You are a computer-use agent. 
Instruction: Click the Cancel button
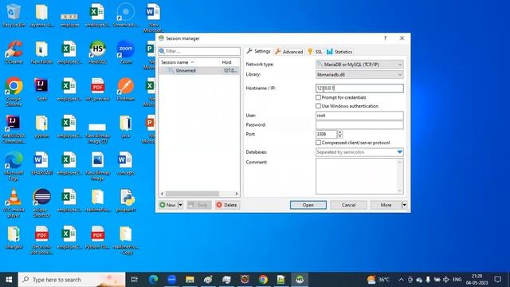(x=348, y=205)
